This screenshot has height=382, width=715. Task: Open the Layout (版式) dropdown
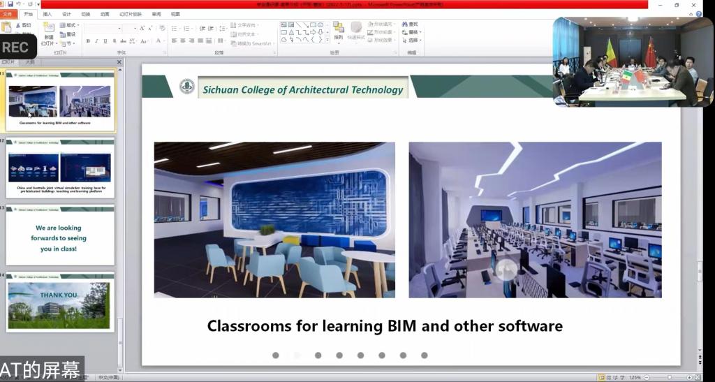pos(70,25)
